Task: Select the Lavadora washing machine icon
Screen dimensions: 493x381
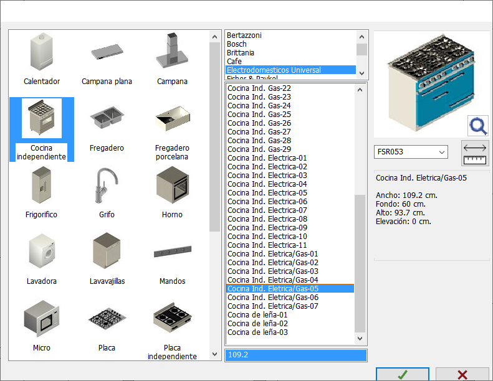Action: [x=42, y=252]
